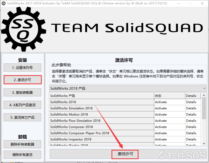Open Details for the SolidWorks 2018 row
The width and height of the screenshot is (209, 163).
click(193, 102)
